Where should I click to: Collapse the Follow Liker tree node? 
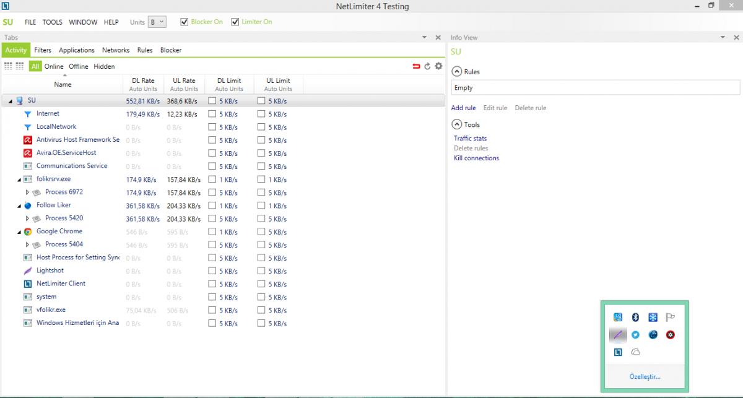tap(19, 205)
